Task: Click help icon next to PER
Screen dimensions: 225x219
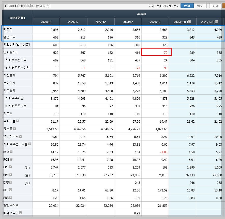Action: [x=11, y=190]
